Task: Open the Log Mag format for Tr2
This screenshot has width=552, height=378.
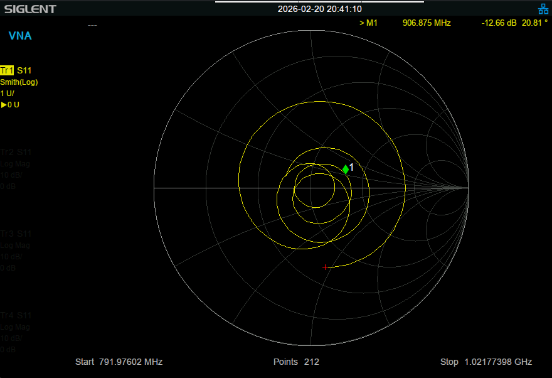Action: 15,164
